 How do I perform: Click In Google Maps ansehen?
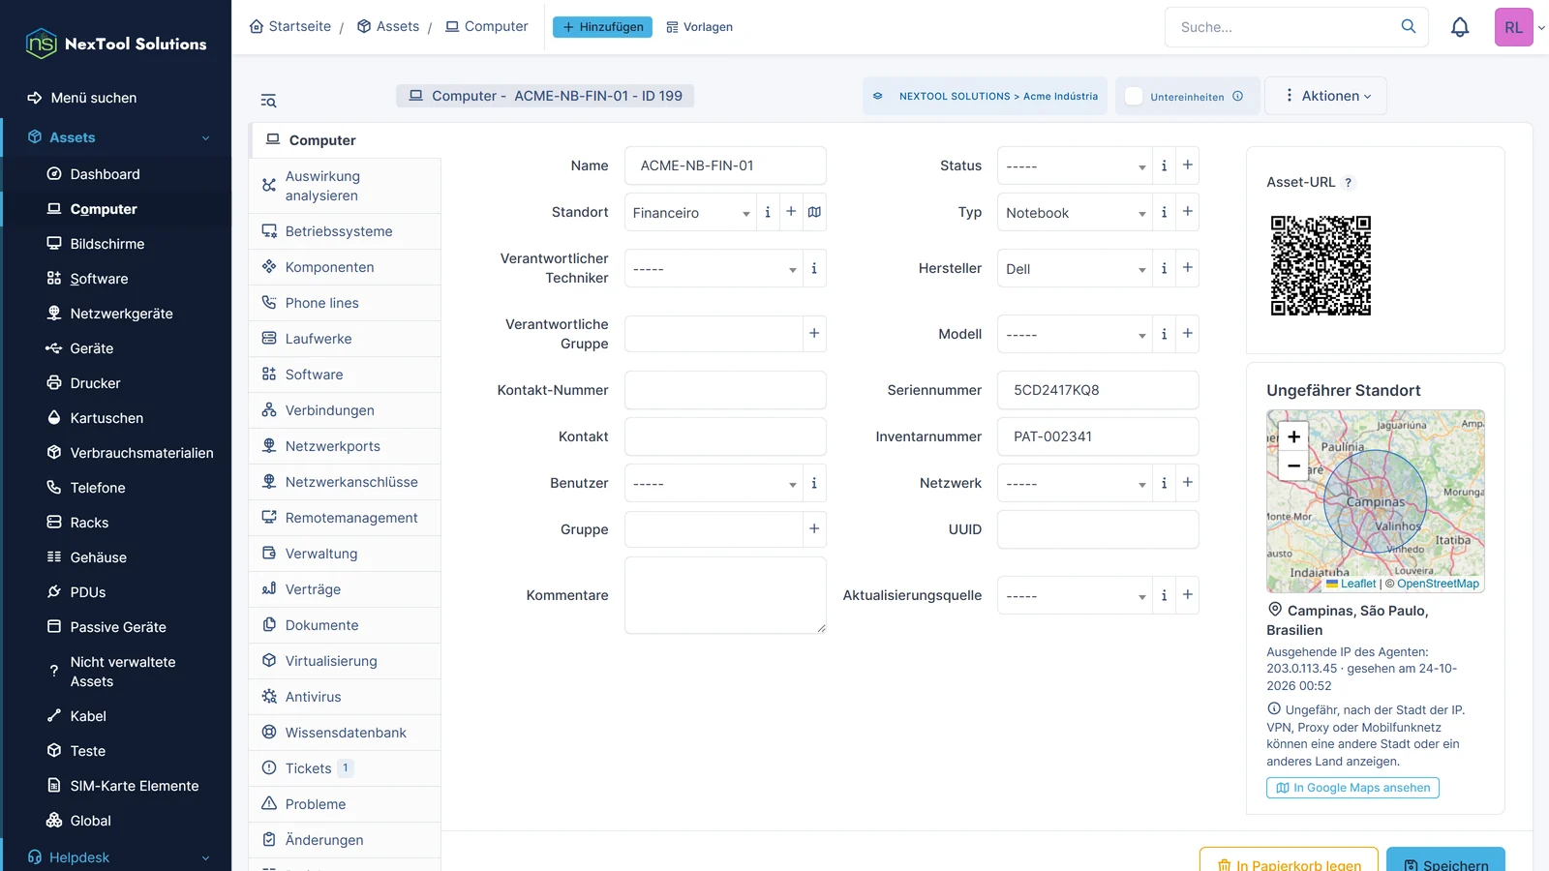click(1352, 788)
